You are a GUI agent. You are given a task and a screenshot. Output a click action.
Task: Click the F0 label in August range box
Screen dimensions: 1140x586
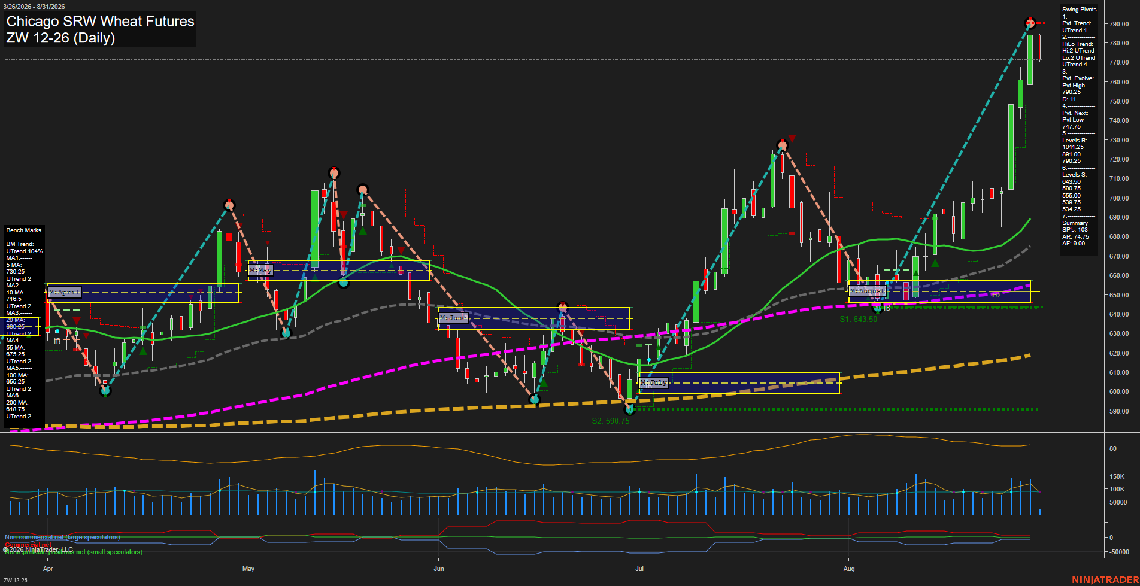pos(996,295)
